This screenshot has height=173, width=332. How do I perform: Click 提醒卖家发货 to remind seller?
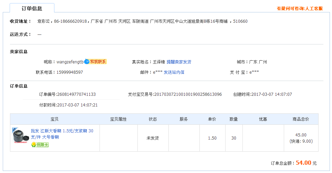[179, 62]
